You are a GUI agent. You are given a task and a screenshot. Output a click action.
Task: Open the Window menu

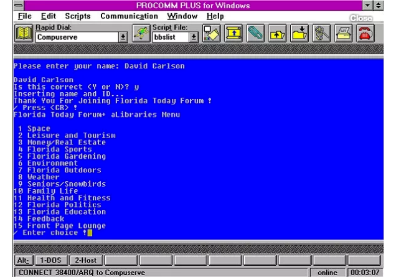click(x=182, y=16)
